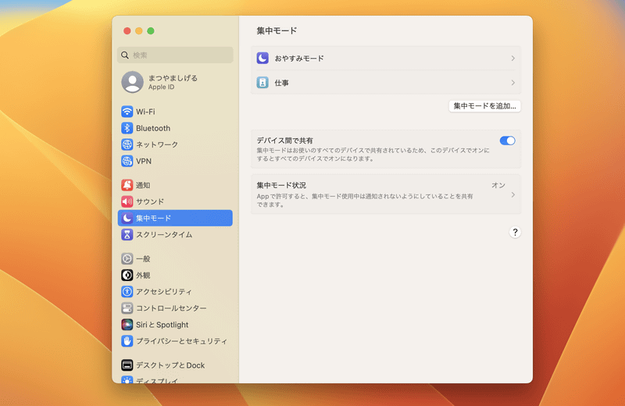Click the Bluetooth icon in sidebar
Screen dimensions: 625x406
[127, 128]
